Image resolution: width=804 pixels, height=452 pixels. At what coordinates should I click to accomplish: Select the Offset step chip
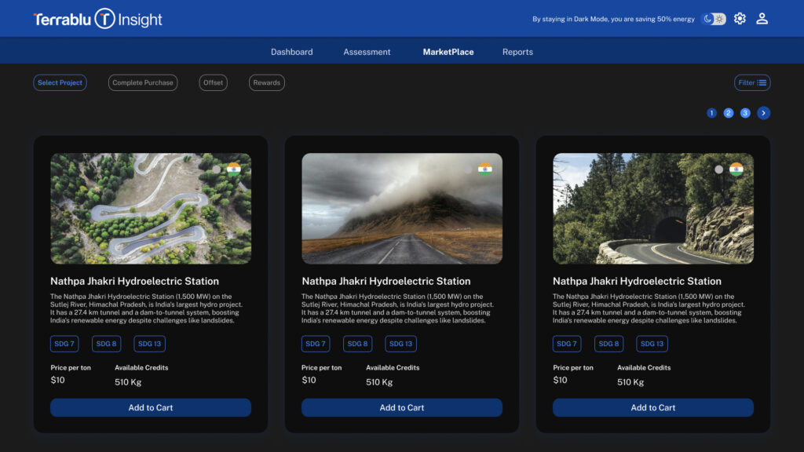coord(213,82)
